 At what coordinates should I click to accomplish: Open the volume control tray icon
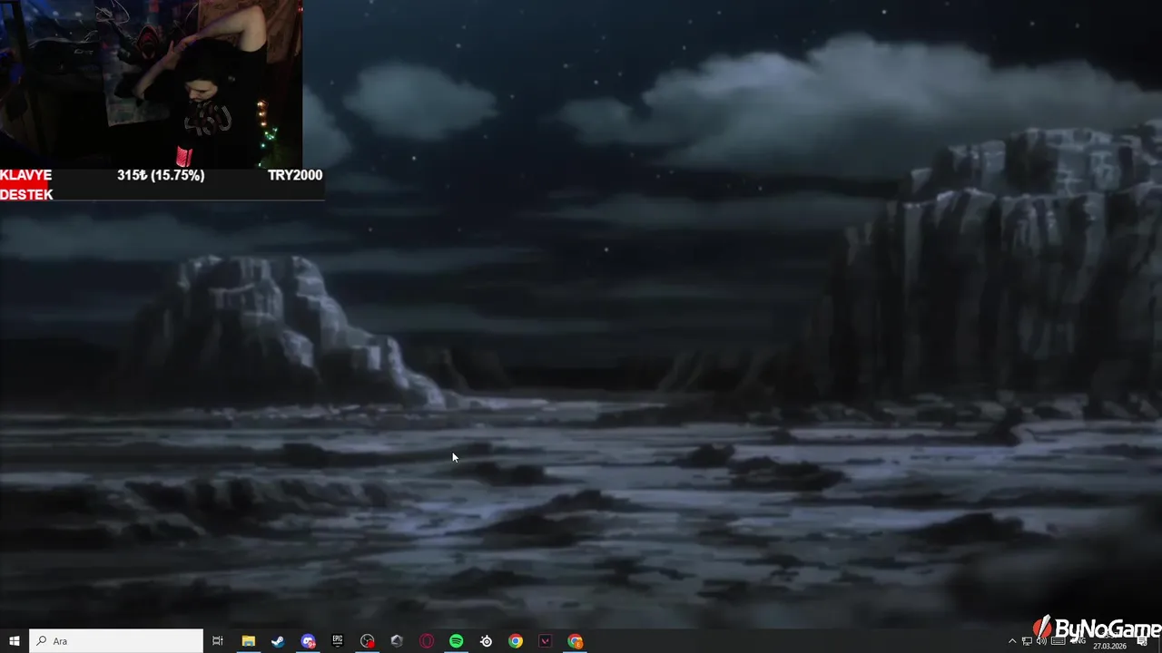click(x=1041, y=641)
